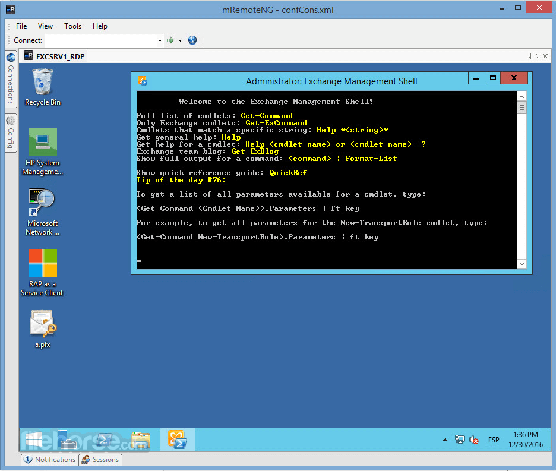Close the Exchange Management Shell window

click(514, 78)
